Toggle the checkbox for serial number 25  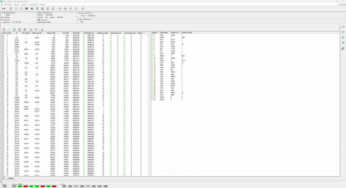pyautogui.click(x=3, y=93)
